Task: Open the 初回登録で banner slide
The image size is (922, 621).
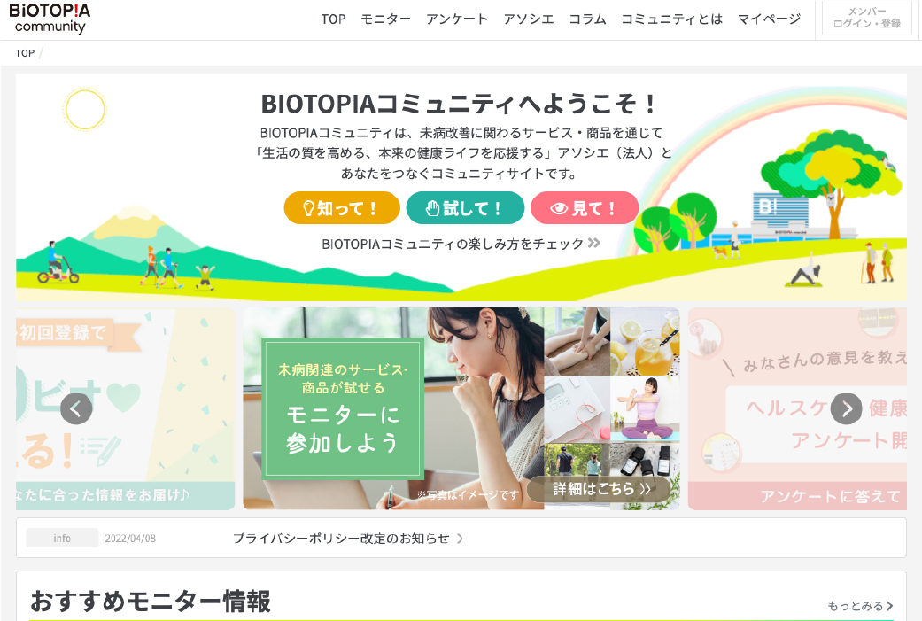Action: tap(125, 408)
